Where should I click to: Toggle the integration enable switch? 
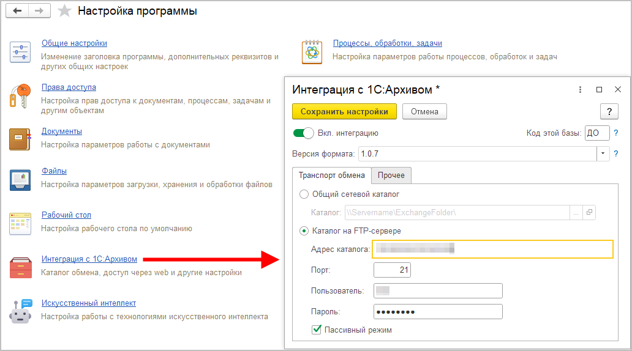[303, 133]
